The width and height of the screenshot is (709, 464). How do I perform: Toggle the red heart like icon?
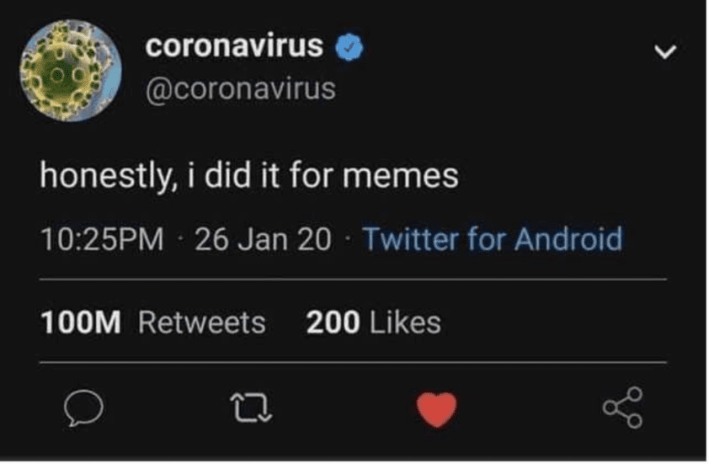tap(437, 410)
